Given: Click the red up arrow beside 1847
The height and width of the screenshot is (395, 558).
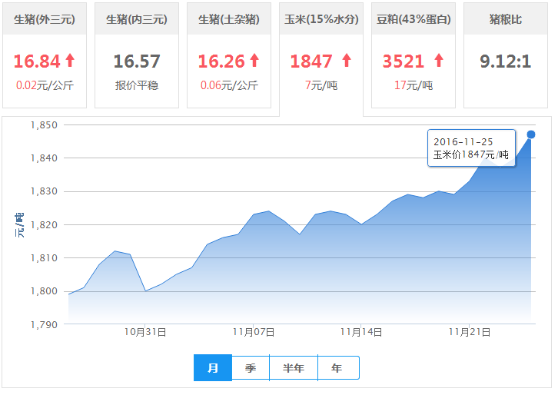Looking at the screenshot, I should 347,60.
